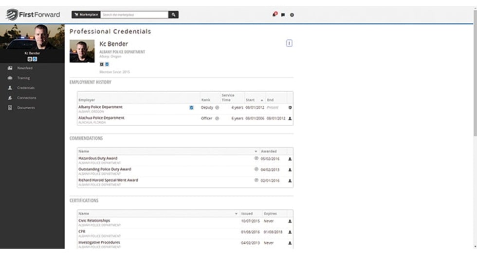Image resolution: width=477 pixels, height=268 pixels.
Task: Click the shield icon on Albany Police Department row
Action: pos(290,107)
